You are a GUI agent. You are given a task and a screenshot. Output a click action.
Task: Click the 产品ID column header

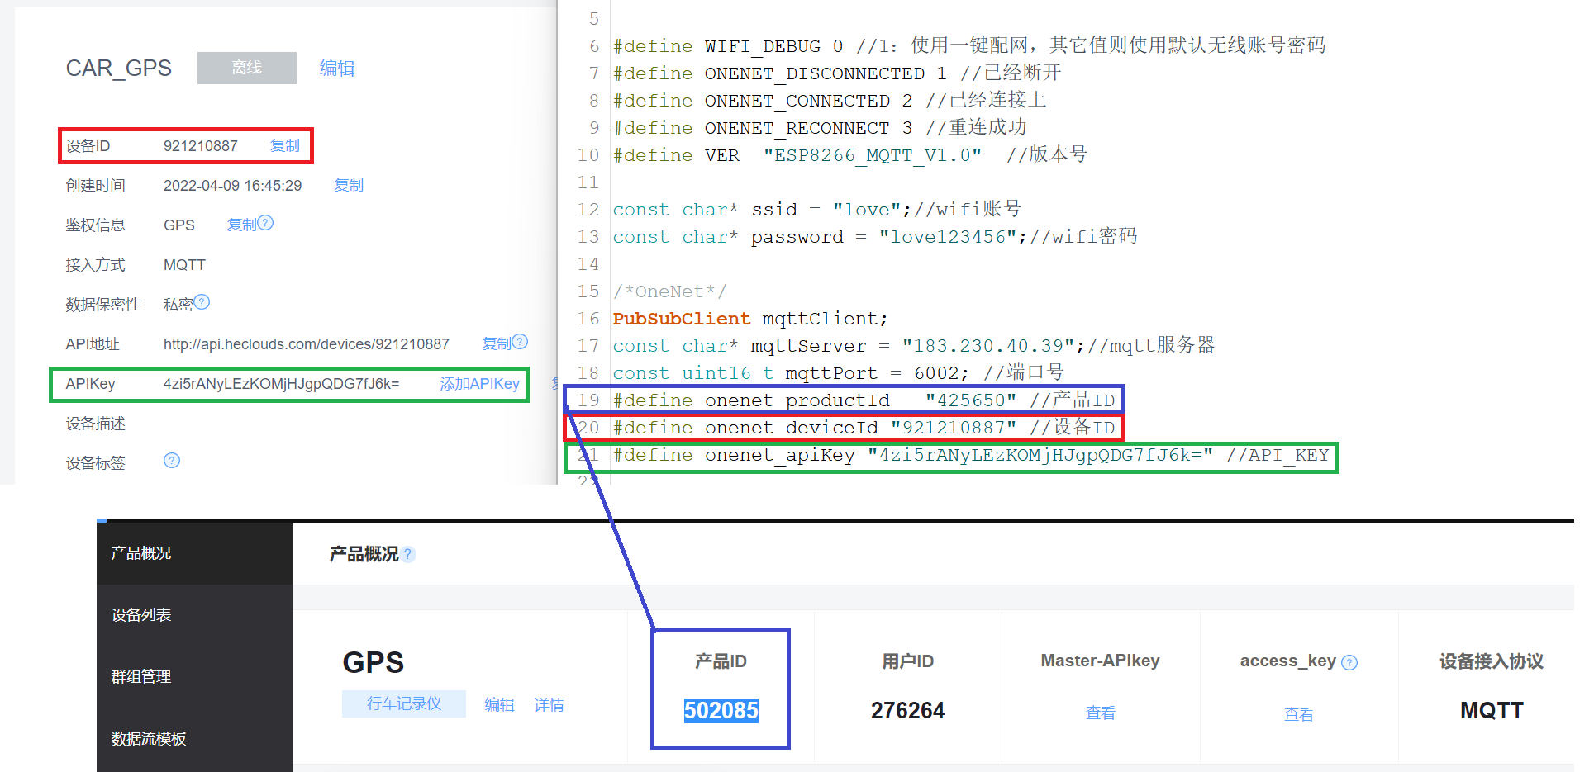[721, 661]
